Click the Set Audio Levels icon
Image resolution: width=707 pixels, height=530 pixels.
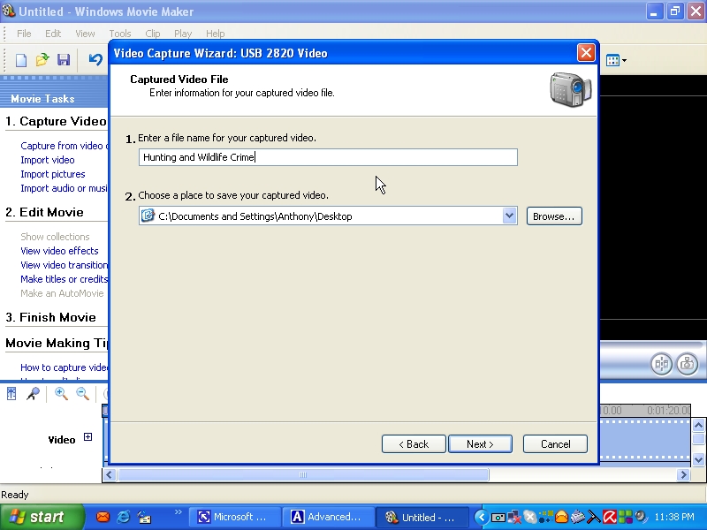(11, 394)
